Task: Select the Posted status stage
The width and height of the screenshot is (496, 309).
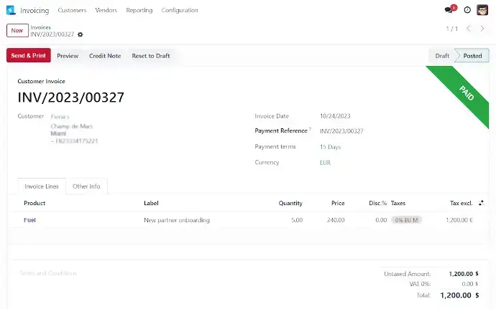Action: point(472,56)
